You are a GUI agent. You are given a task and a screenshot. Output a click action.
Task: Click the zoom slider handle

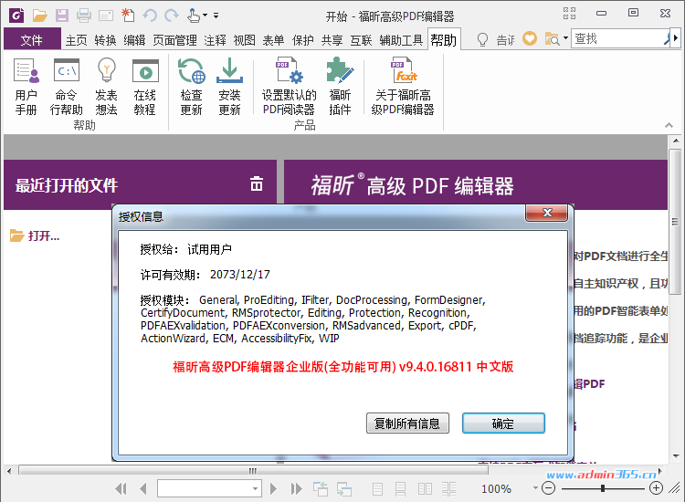[x=603, y=488]
